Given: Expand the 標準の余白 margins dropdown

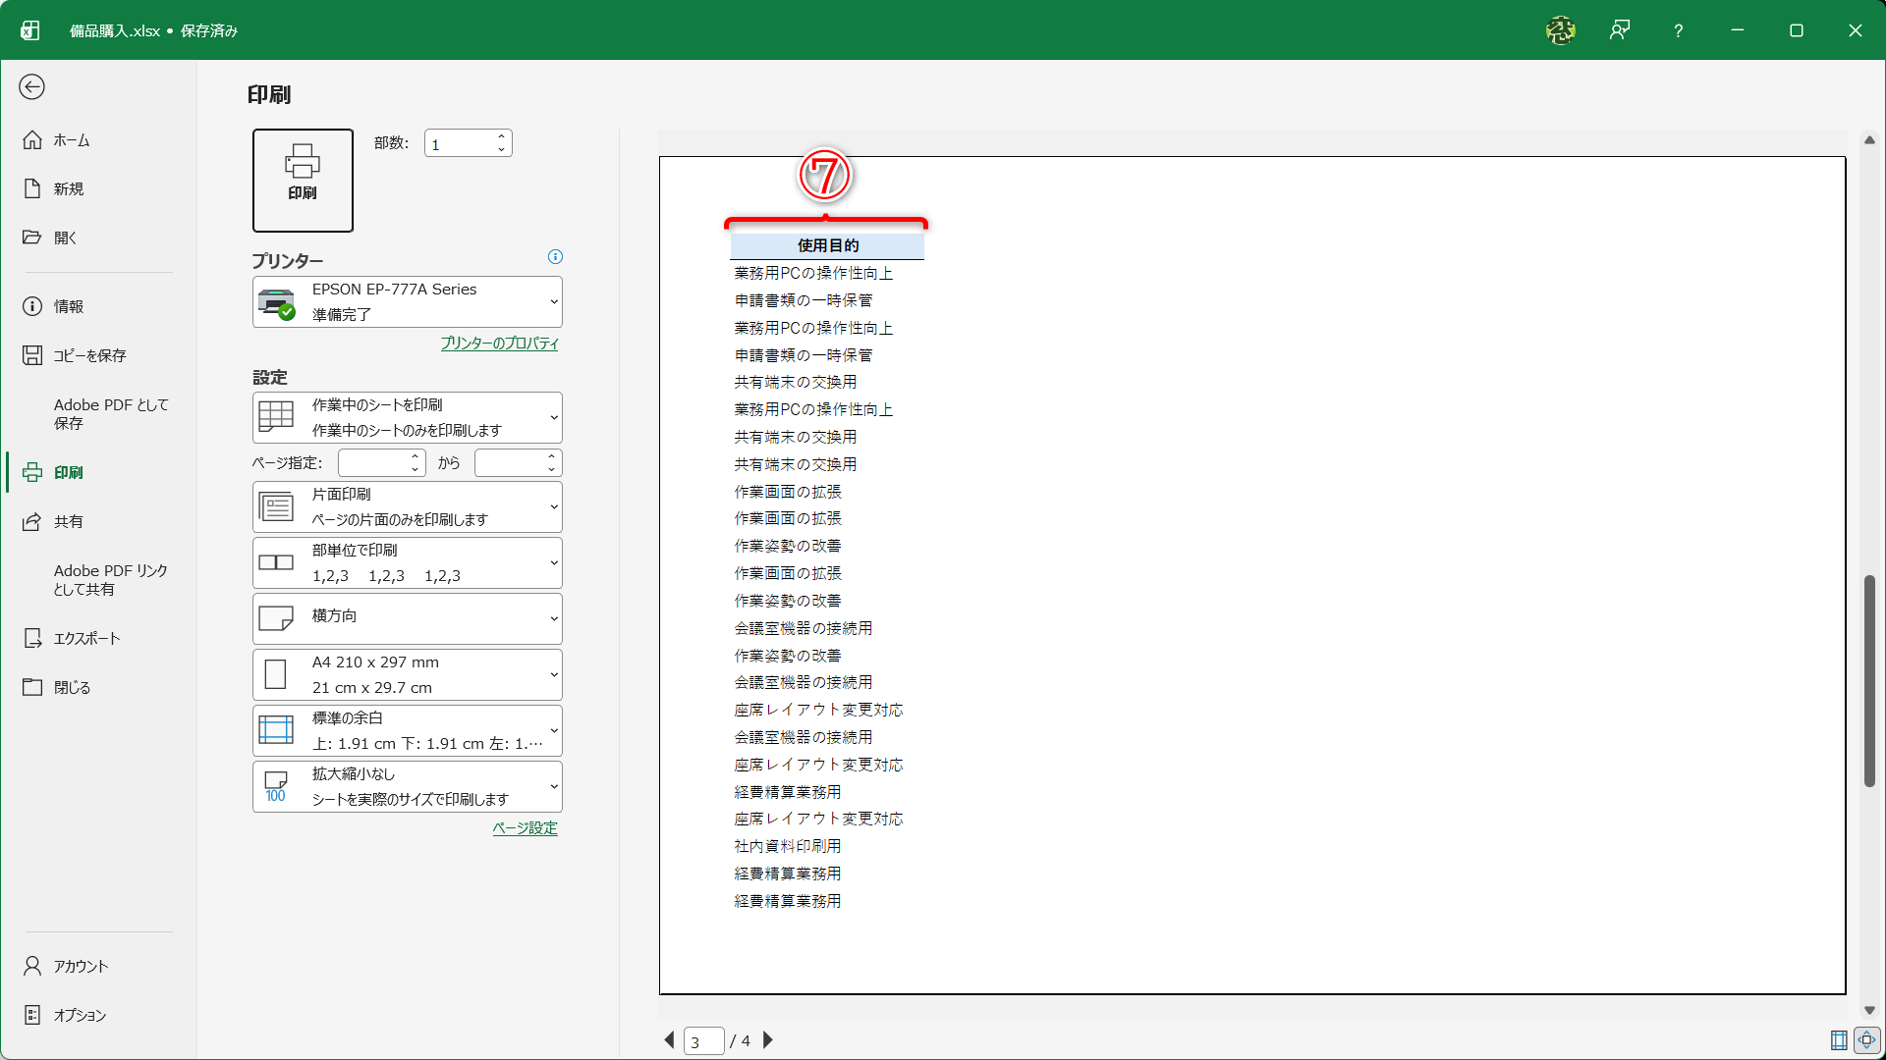Looking at the screenshot, I should point(407,730).
